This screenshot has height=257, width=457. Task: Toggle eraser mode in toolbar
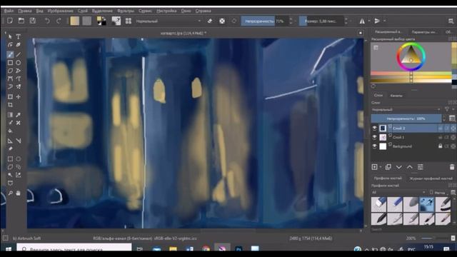click(x=210, y=21)
